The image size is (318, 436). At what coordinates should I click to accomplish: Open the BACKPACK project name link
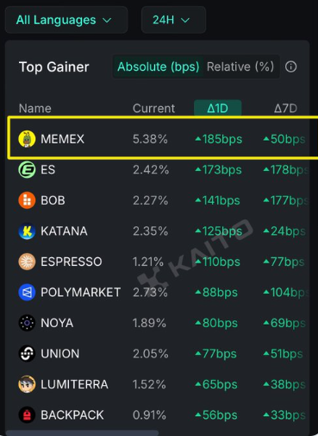pyautogui.click(x=72, y=415)
